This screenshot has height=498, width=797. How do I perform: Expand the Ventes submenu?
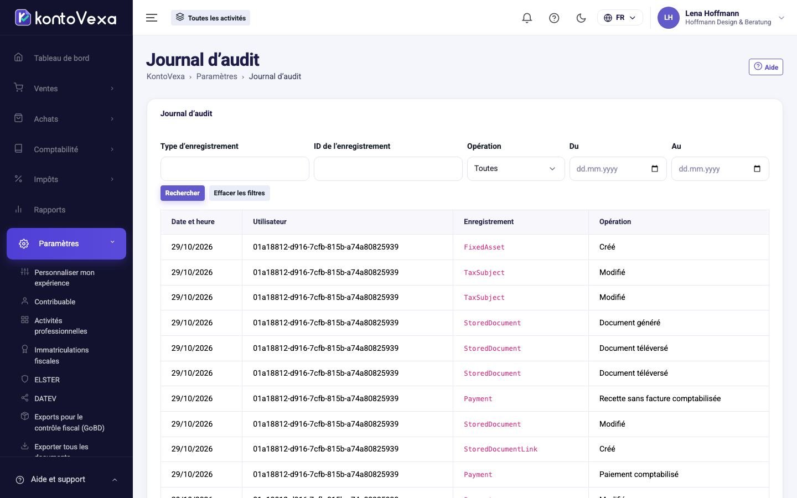pos(112,89)
